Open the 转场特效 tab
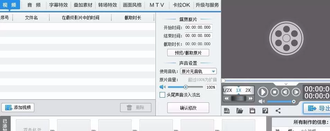 (x=108, y=5)
